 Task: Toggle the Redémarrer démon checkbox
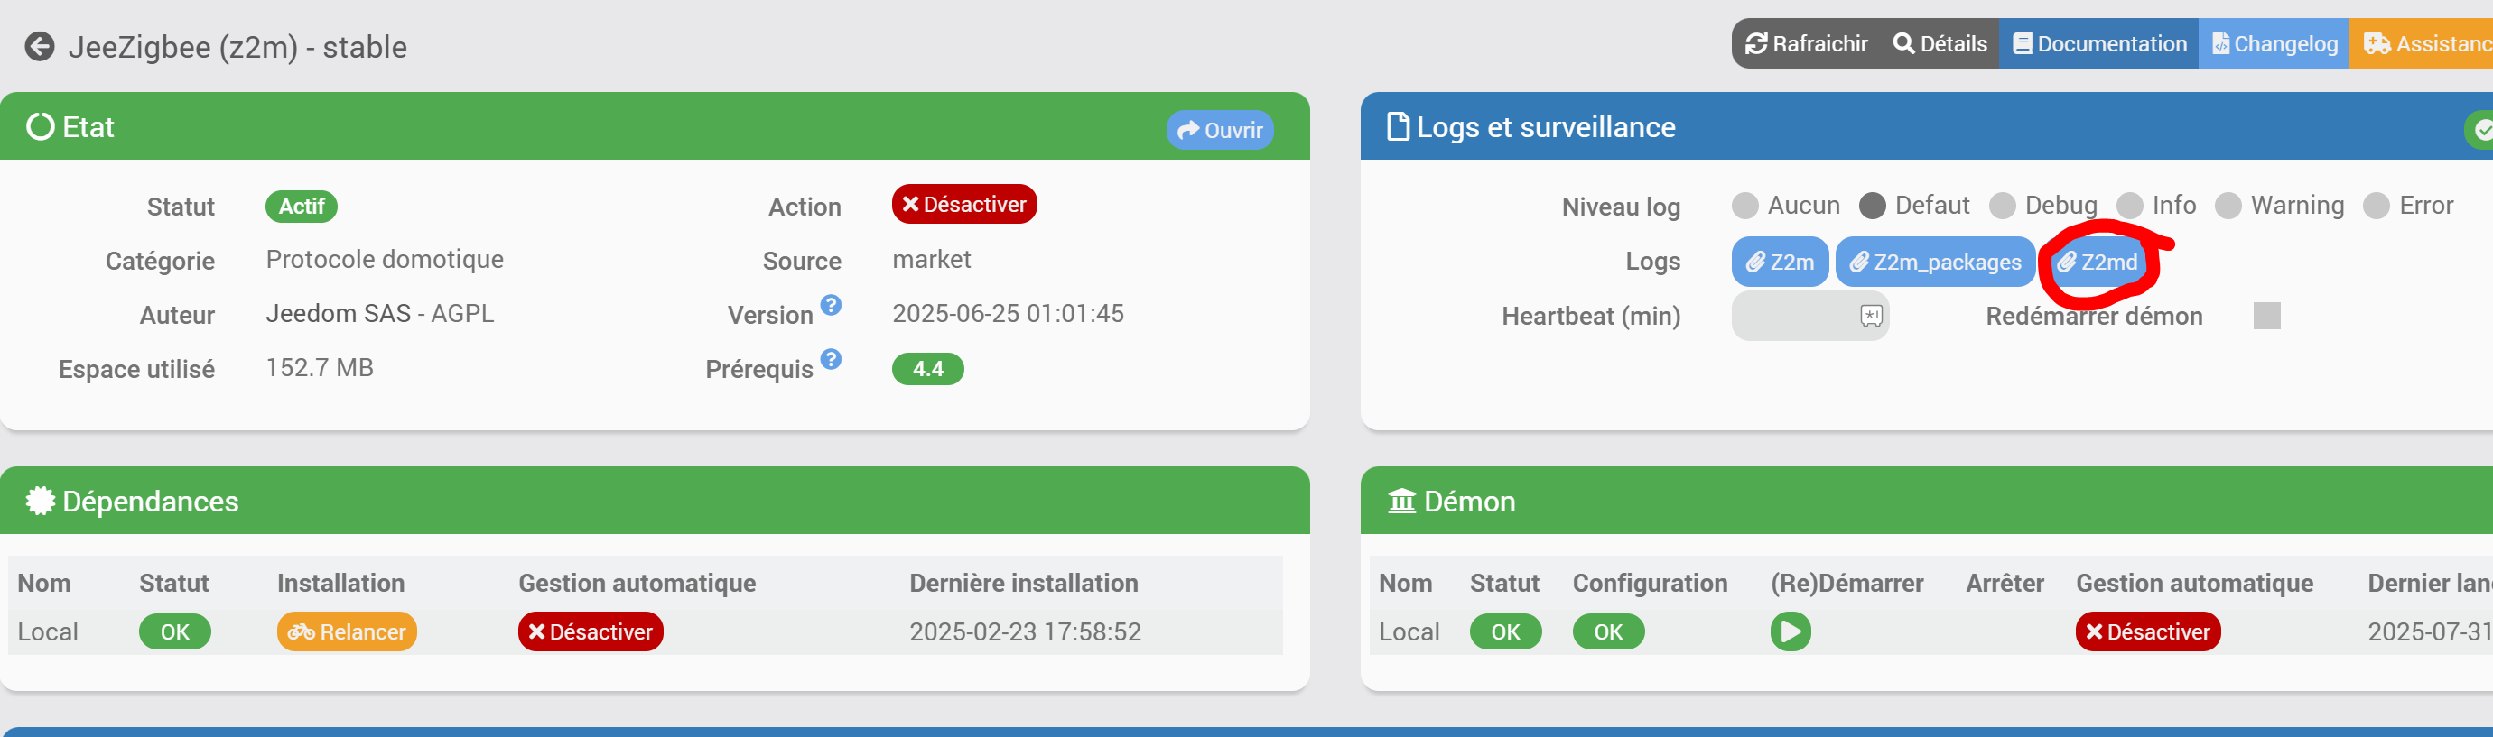(x=2266, y=317)
